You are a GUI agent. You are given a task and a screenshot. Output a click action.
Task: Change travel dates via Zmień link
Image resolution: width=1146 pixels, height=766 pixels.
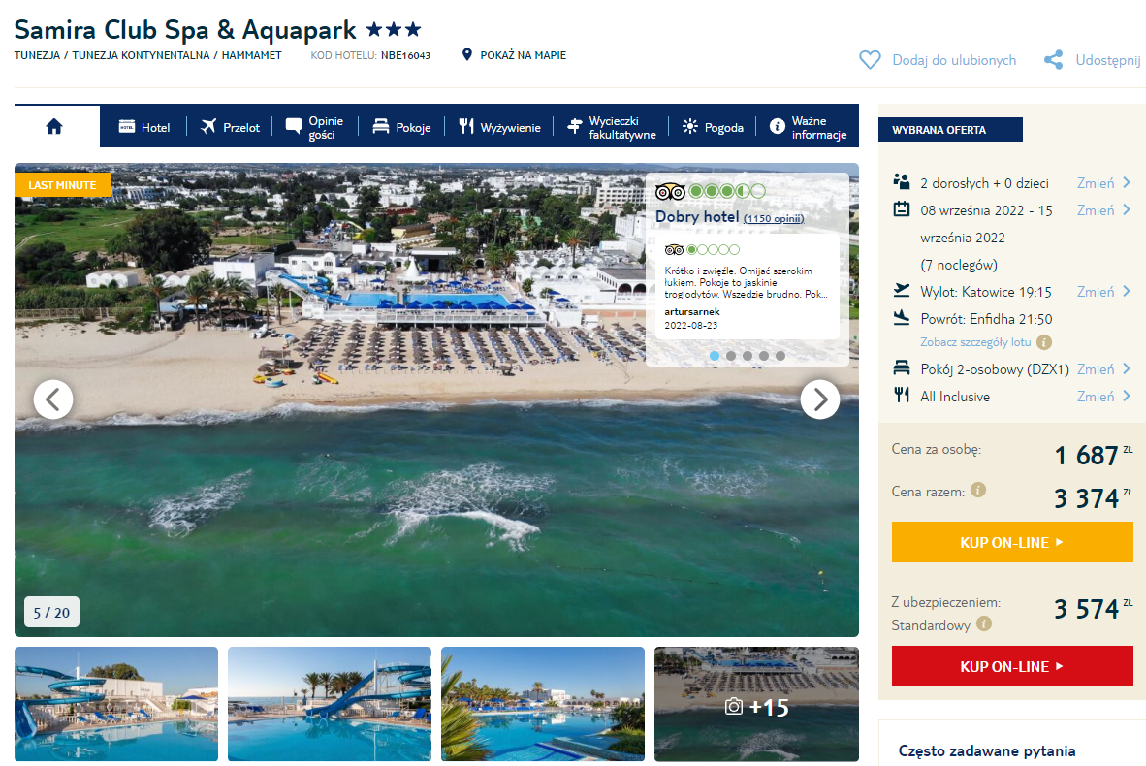point(1103,210)
